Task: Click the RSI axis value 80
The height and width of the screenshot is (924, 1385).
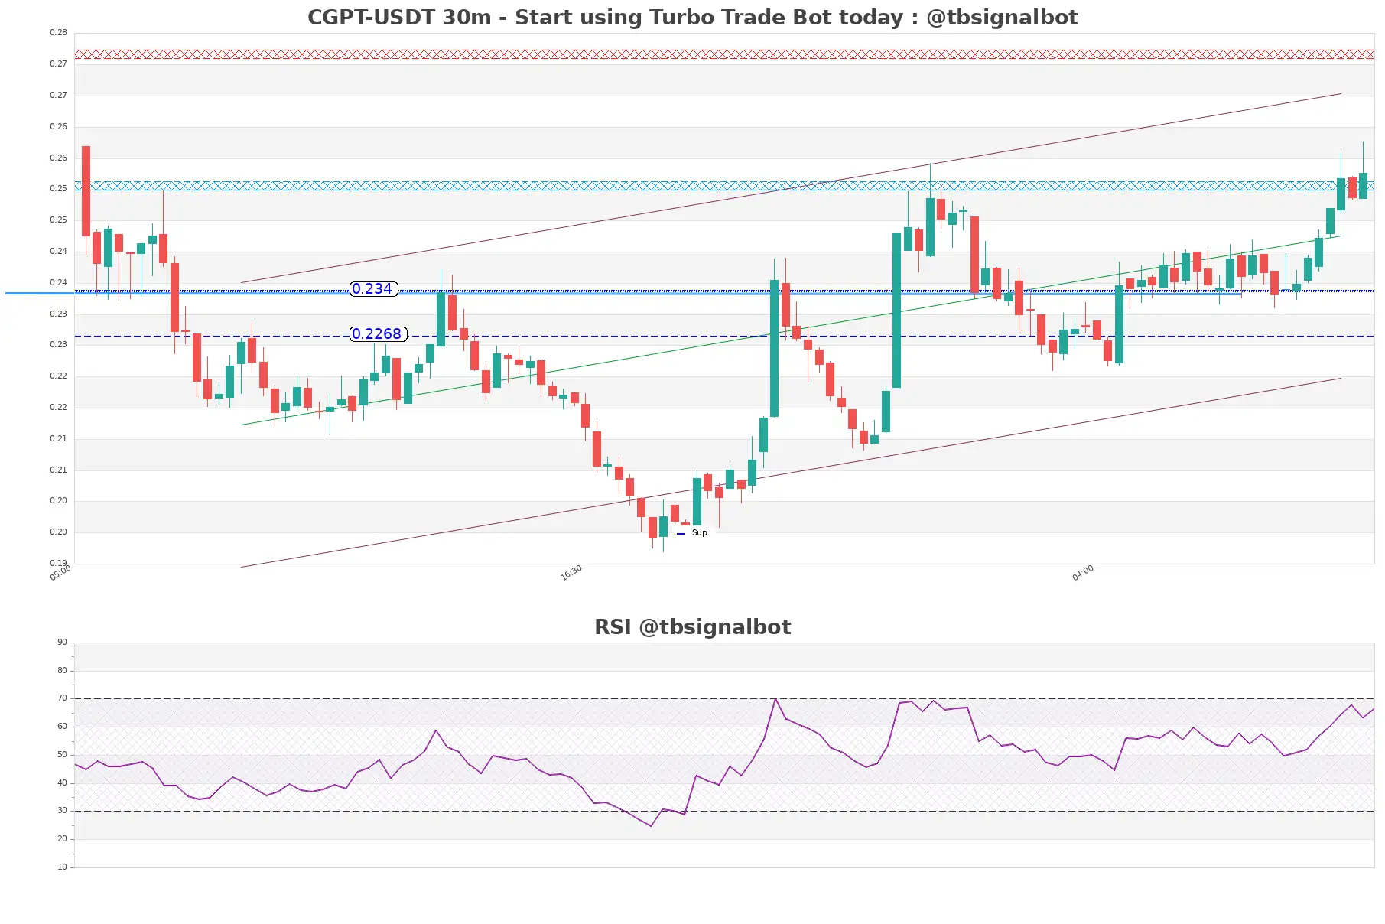Action: (62, 671)
